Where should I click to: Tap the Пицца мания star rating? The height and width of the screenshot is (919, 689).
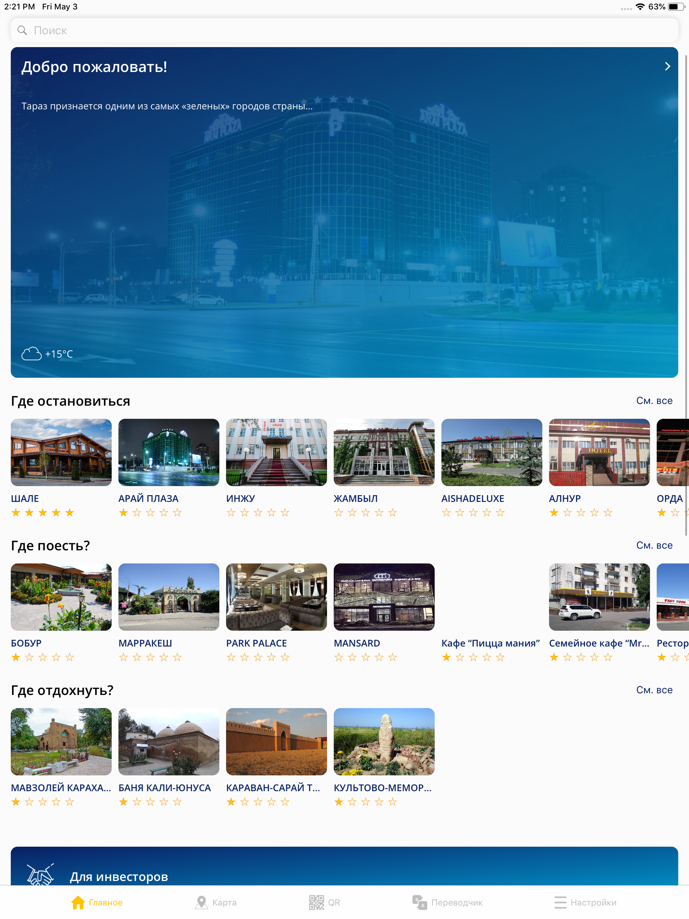pos(473,657)
